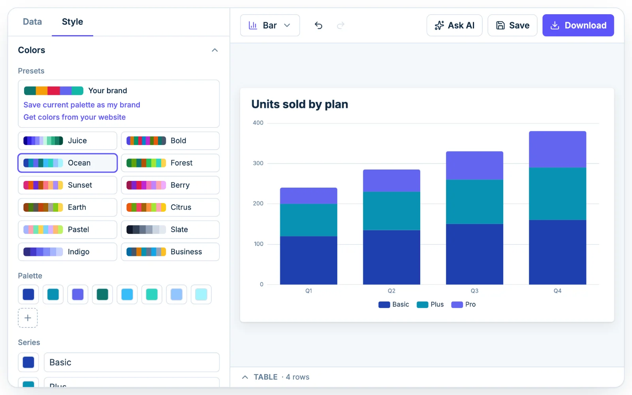
Task: Click Get colors from your website
Action: click(x=75, y=117)
